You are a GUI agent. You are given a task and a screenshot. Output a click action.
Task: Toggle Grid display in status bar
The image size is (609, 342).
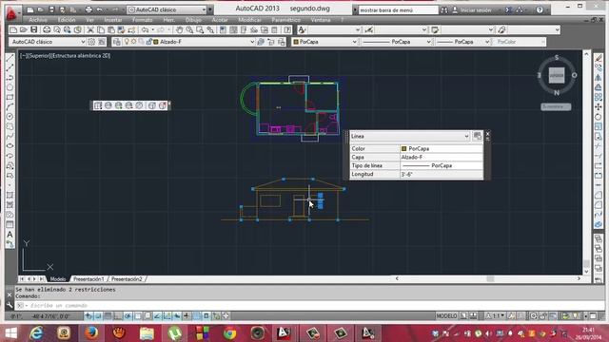click(x=108, y=316)
